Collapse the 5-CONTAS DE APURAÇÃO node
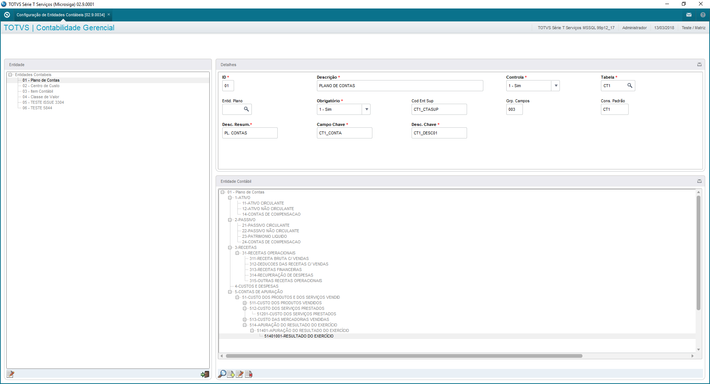The width and height of the screenshot is (710, 384). coord(230,292)
